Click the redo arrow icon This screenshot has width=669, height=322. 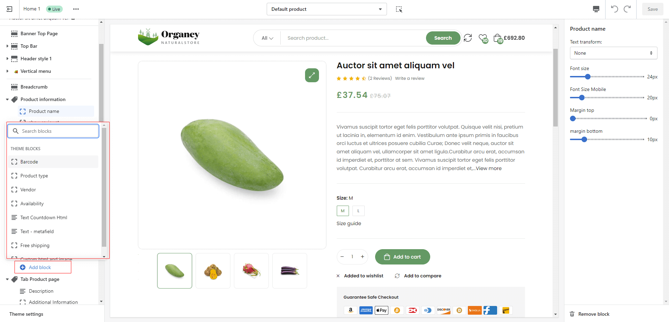[627, 9]
